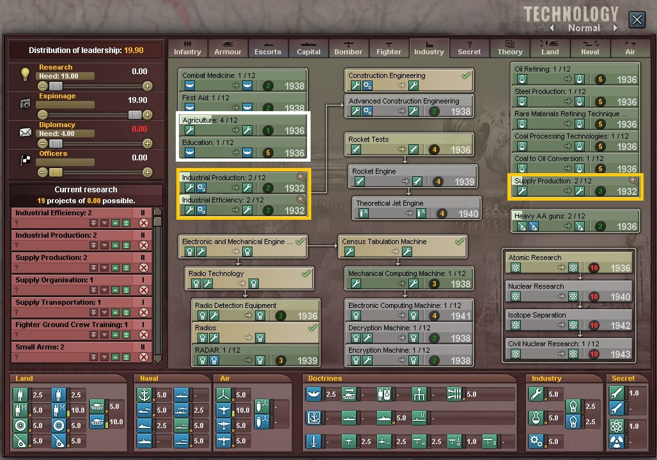Increase Diplomacy leadership with plus button

(x=147, y=143)
